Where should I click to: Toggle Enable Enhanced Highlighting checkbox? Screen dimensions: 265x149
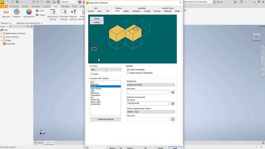click(128, 73)
